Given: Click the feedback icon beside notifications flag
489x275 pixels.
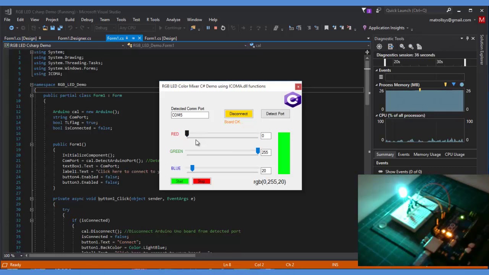Looking at the screenshot, I should tap(378, 10).
